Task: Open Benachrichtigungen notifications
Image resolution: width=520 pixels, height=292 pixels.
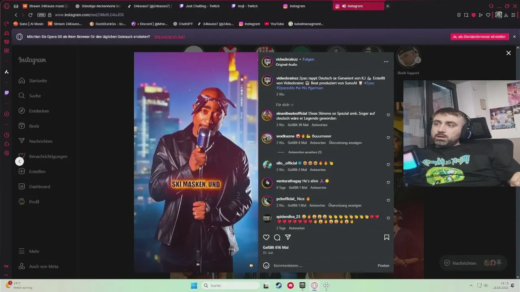Action: pyautogui.click(x=43, y=157)
